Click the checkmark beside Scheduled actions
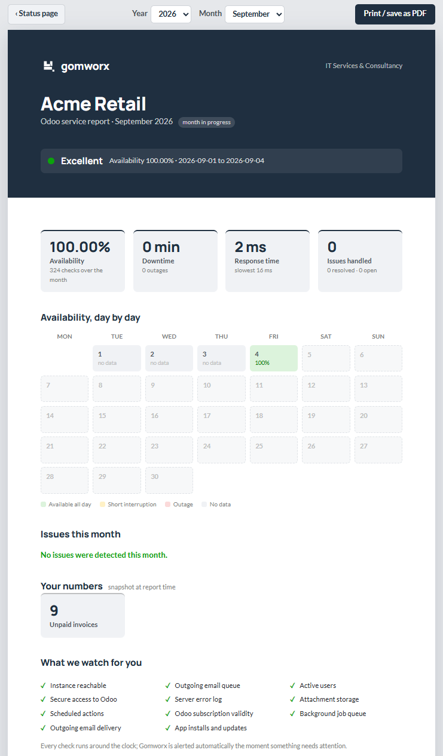This screenshot has width=443, height=756. (44, 714)
